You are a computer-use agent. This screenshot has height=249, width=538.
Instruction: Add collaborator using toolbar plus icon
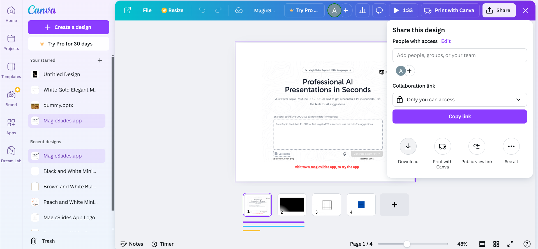346,10
